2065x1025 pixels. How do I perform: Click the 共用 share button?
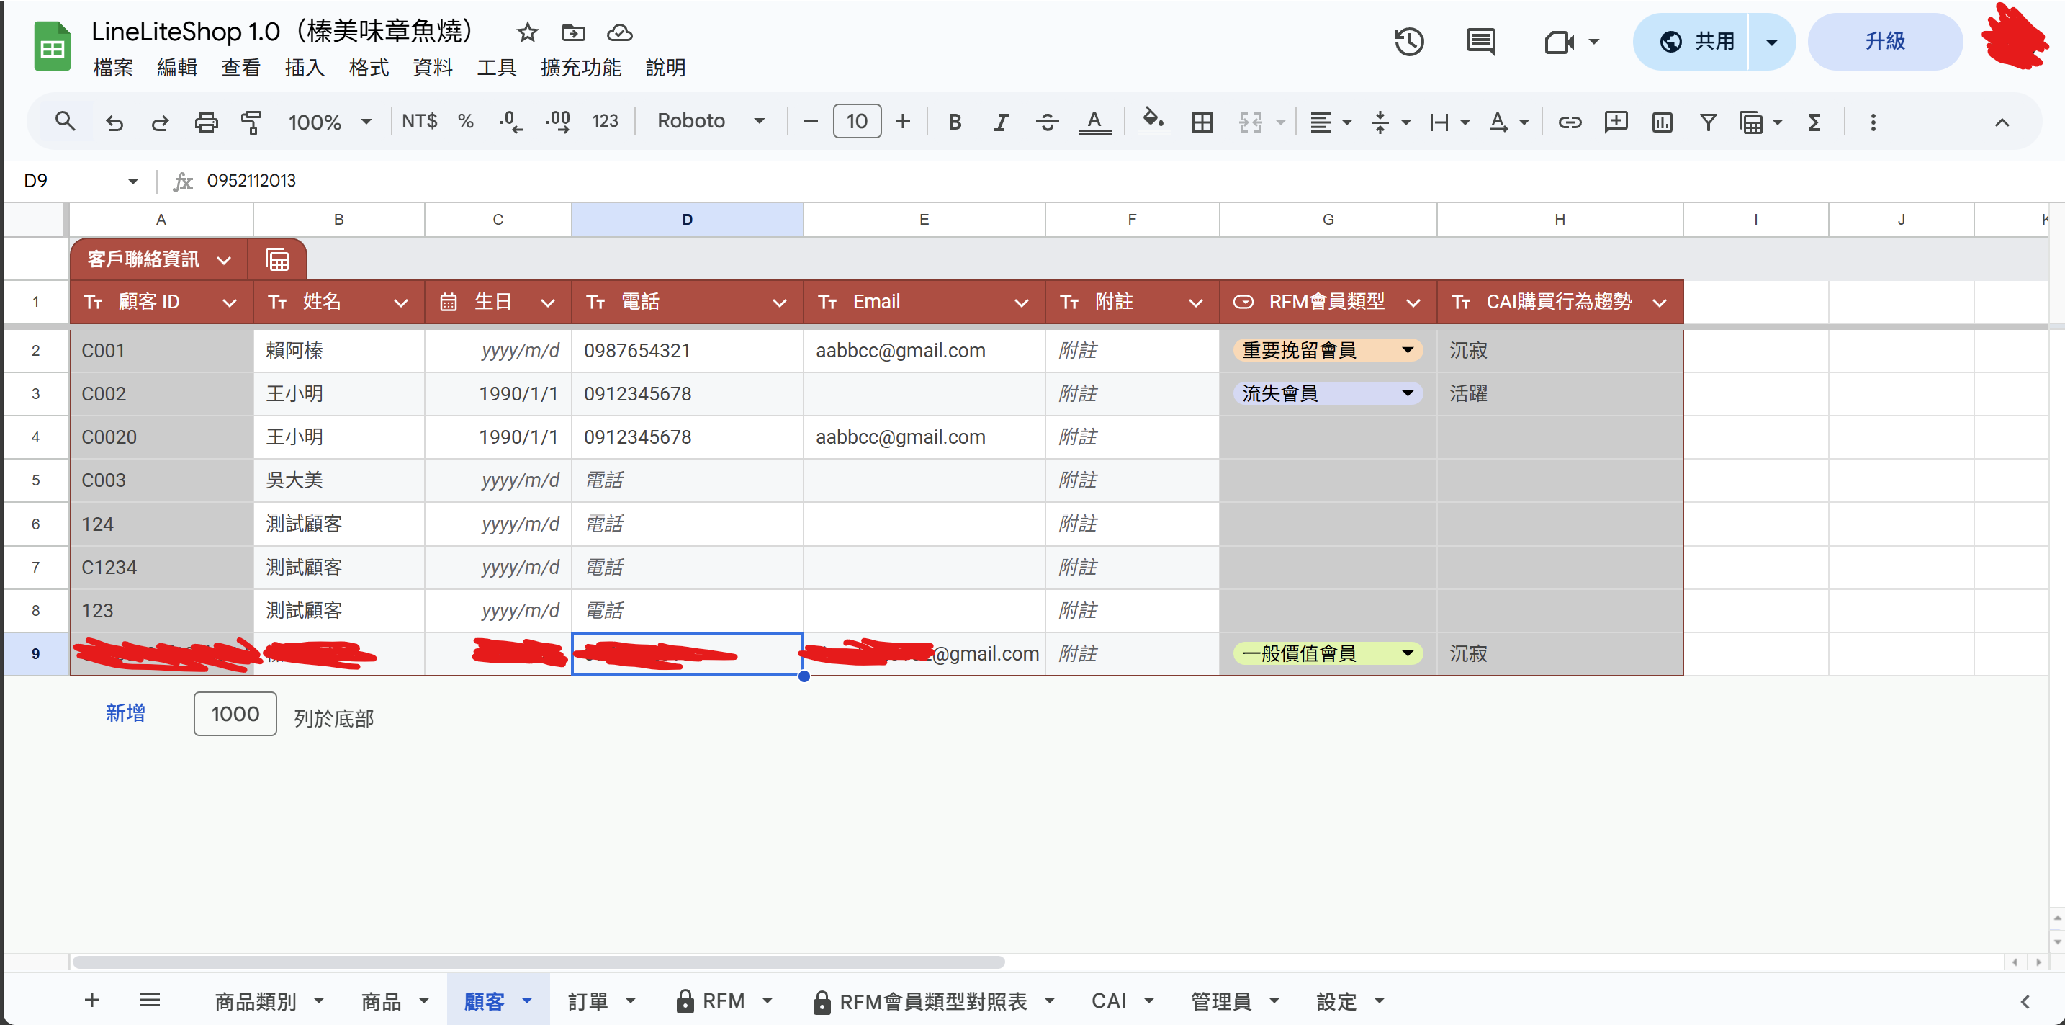coord(1697,42)
